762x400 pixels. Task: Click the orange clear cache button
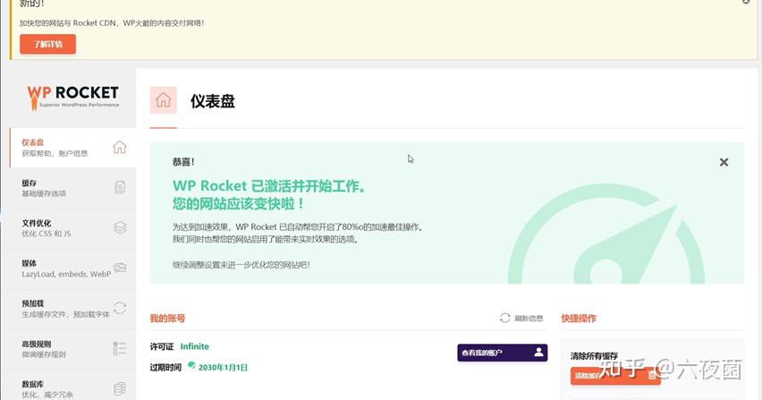[615, 376]
